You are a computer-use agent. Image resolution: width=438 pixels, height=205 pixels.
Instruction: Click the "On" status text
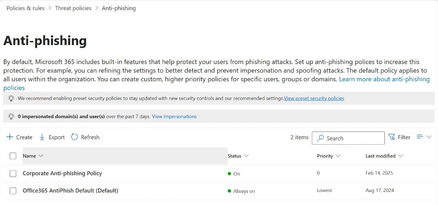coord(236,174)
